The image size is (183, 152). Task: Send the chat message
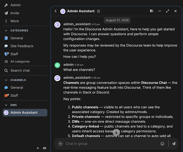174,144
